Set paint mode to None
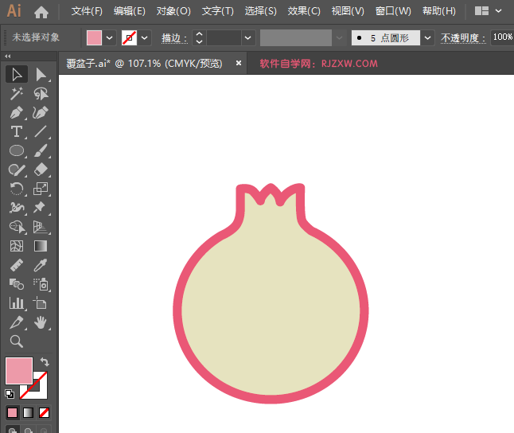Viewport: 514px width, 433px height. 45,412
